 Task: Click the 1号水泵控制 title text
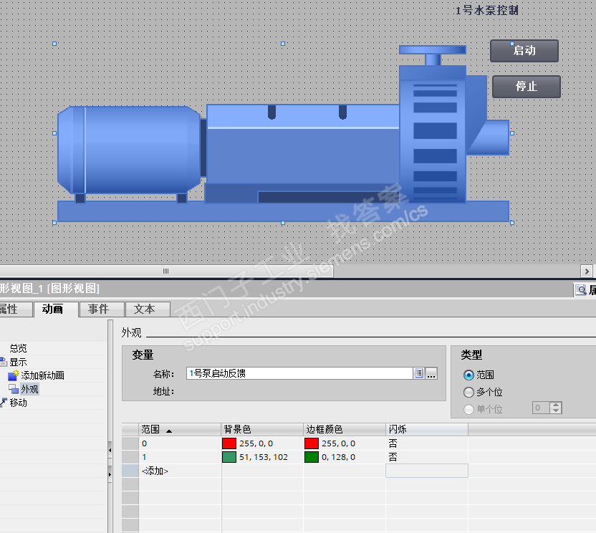click(x=487, y=10)
